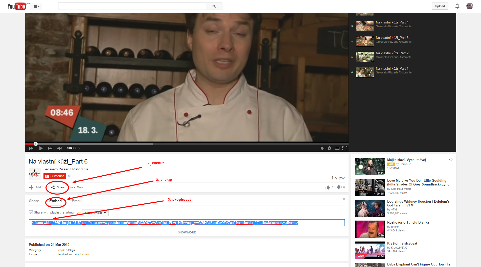Open Rozhovor o Tunelu Blanka thumbnail
Viewport: 481px width, 267px height.
tap(370, 229)
